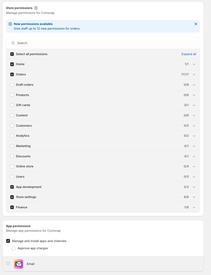Image resolution: width=211 pixels, height=275 pixels.
Task: Click the search magnifier icon
Action: point(13,43)
